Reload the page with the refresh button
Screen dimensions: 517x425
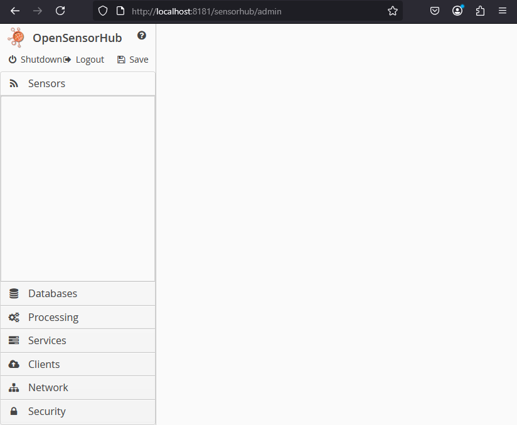(x=60, y=11)
